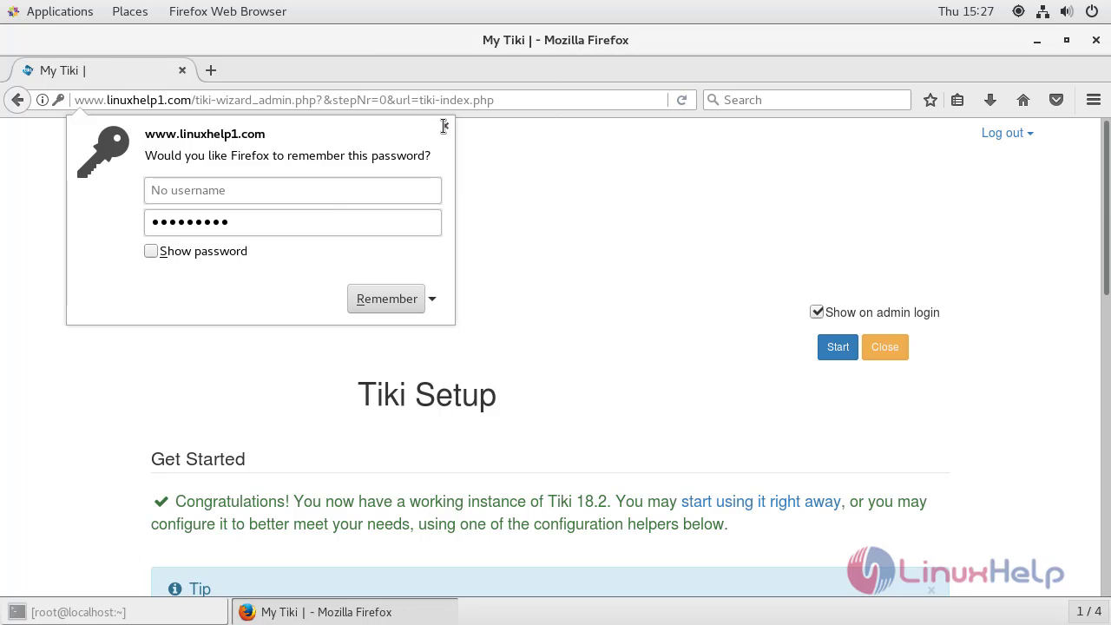Image resolution: width=1111 pixels, height=625 pixels.
Task: Click the clock Thu 15:27
Action: pyautogui.click(x=965, y=11)
